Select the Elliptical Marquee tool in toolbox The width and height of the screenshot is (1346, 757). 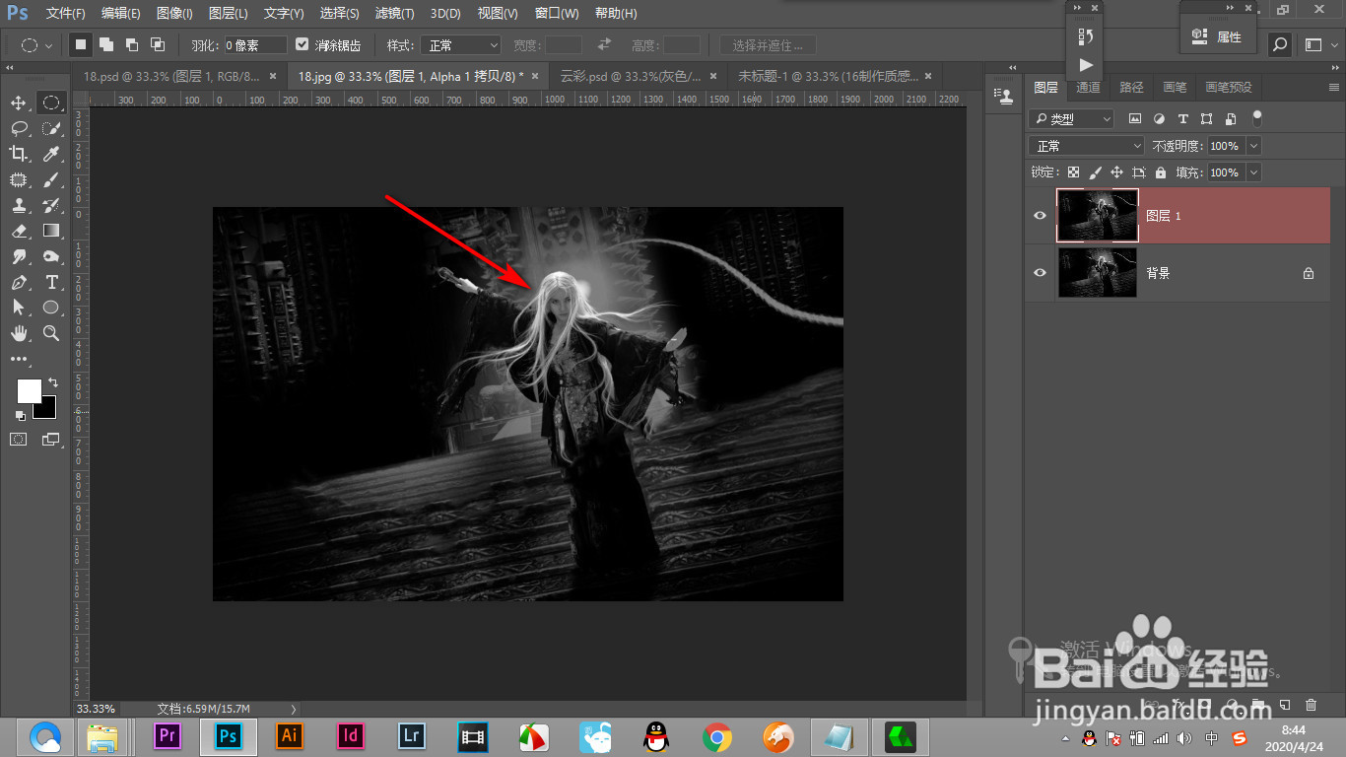pyautogui.click(x=51, y=103)
